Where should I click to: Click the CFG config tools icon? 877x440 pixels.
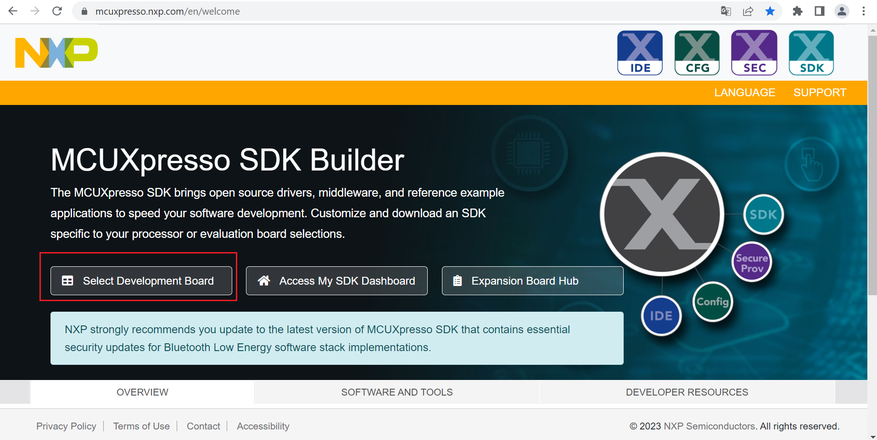[697, 53]
